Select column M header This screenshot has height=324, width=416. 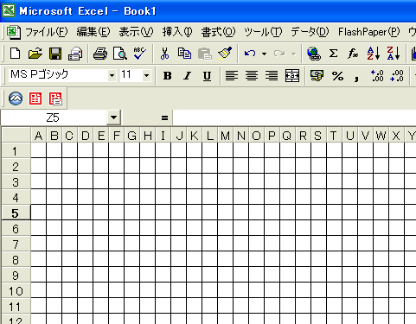click(226, 136)
